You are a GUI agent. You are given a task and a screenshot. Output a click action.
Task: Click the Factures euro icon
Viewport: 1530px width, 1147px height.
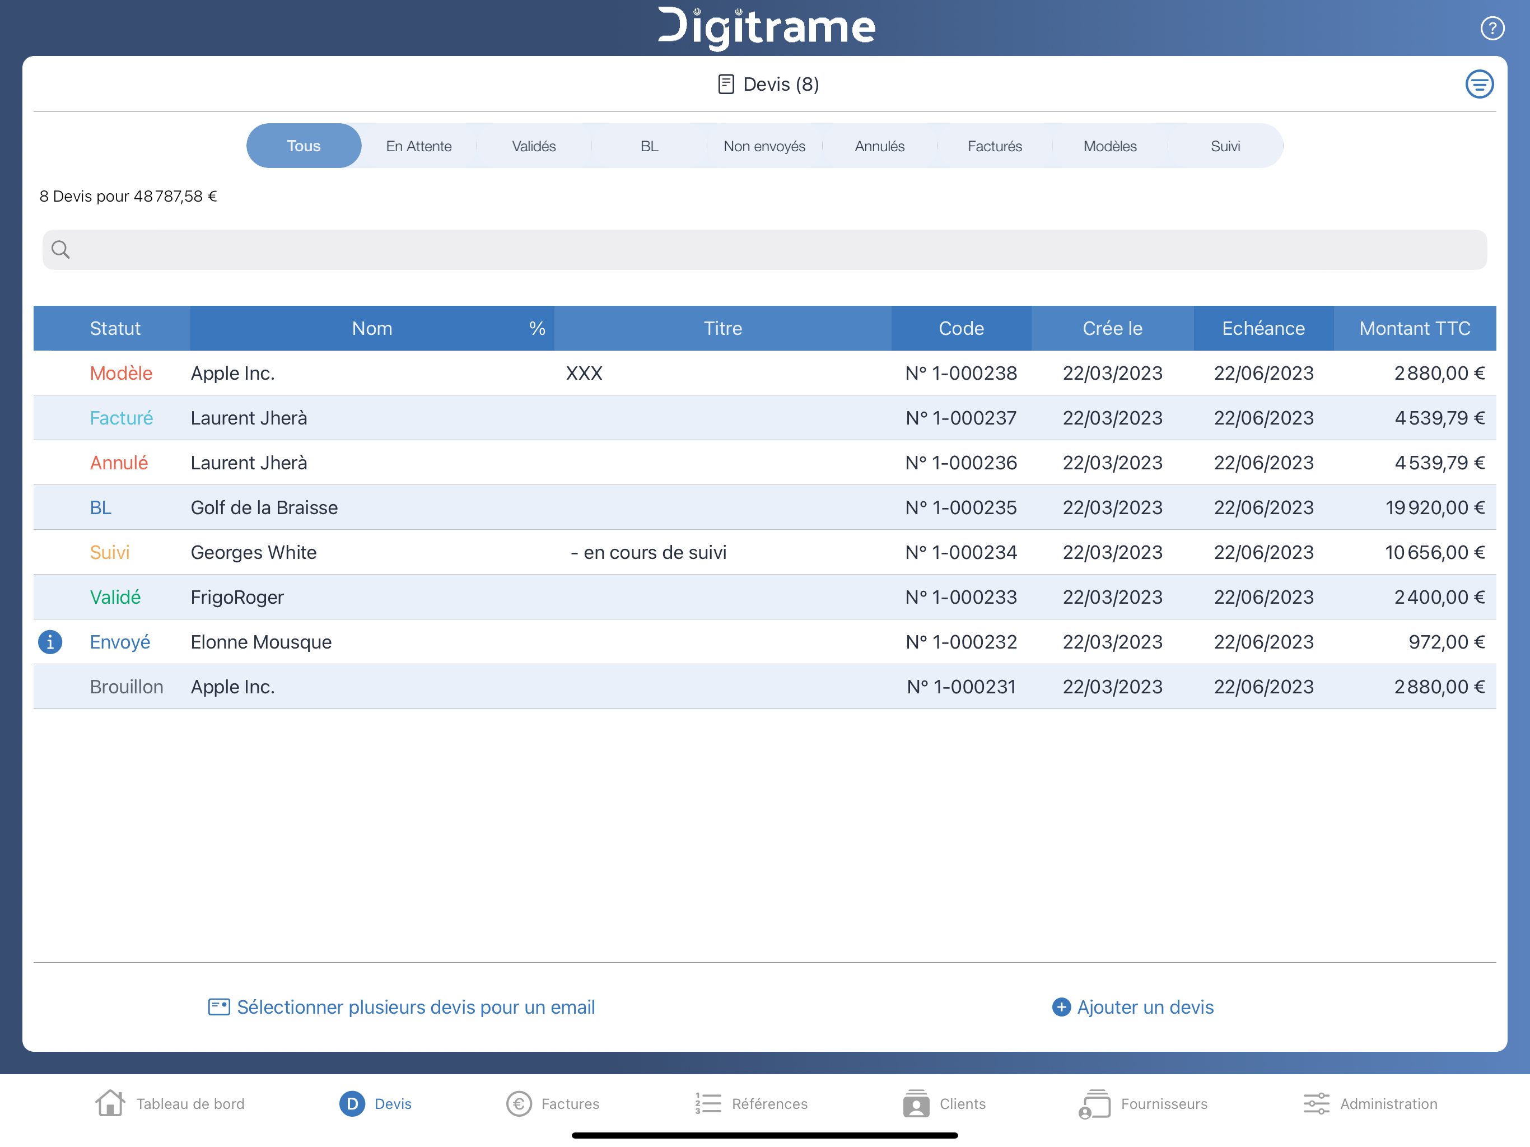coord(519,1103)
